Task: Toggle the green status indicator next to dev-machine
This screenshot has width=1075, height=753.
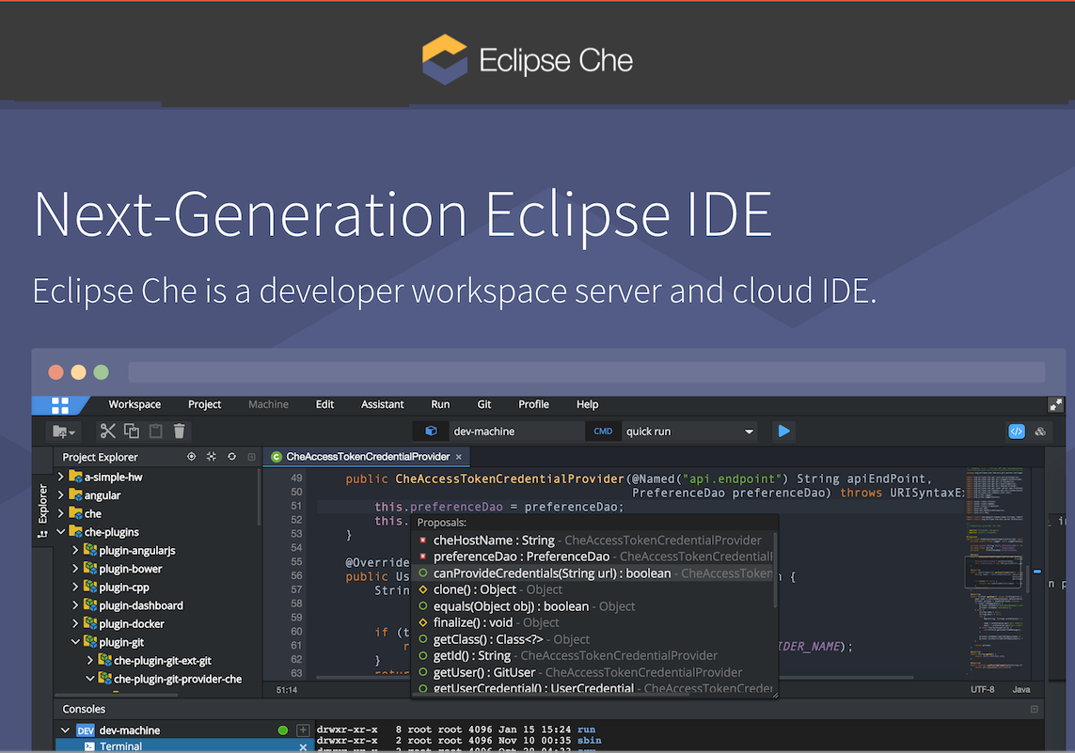Action: click(x=282, y=729)
